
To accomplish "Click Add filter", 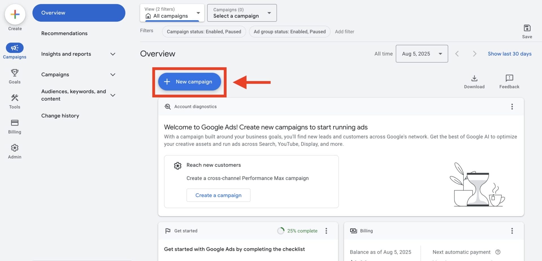I will [x=344, y=32].
